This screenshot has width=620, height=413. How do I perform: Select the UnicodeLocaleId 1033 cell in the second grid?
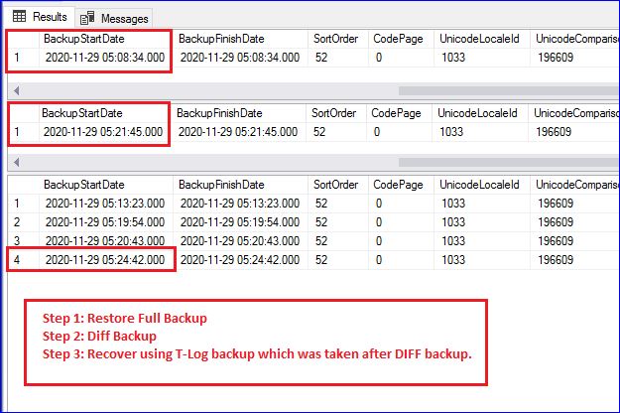pyautogui.click(x=451, y=131)
